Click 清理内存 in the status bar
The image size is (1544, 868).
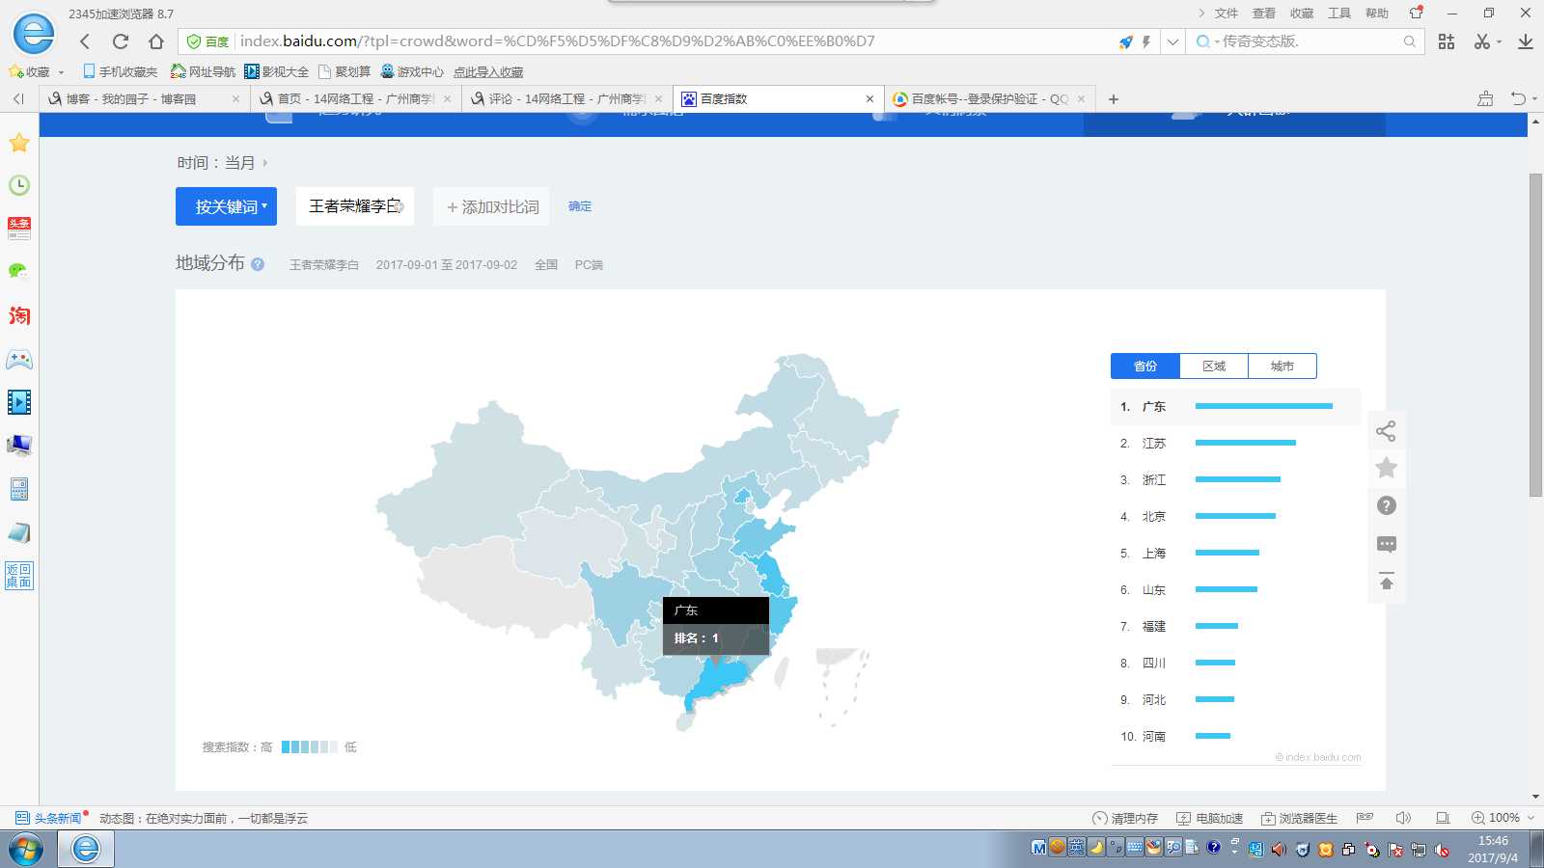point(1125,818)
